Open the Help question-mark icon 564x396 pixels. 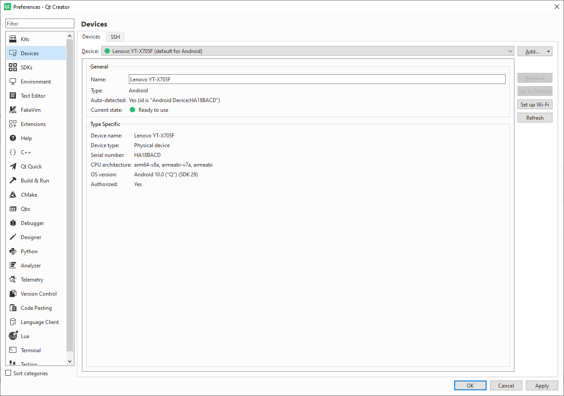click(x=13, y=138)
